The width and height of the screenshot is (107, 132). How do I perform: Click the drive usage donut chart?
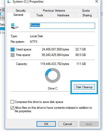click(x=53, y=76)
